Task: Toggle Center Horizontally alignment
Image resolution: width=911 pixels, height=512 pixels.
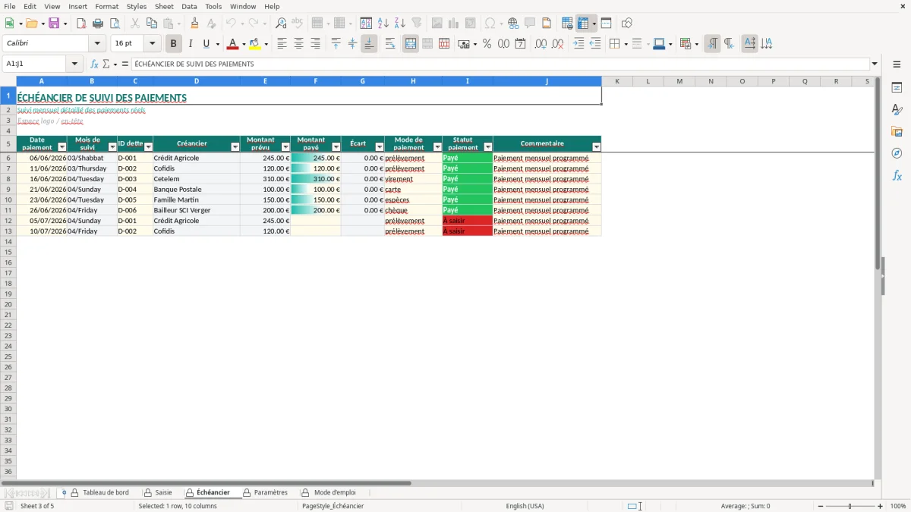Action: (x=298, y=44)
